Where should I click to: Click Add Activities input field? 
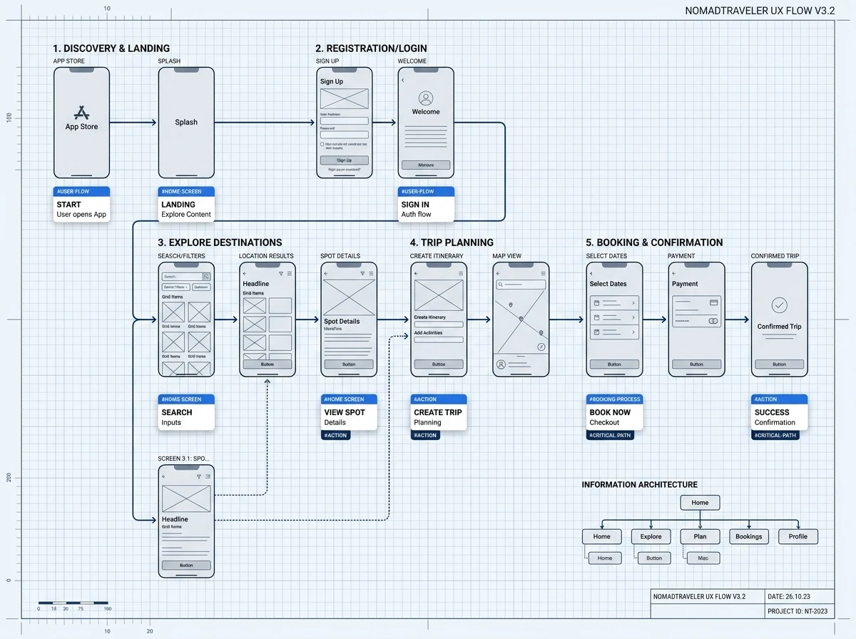(x=439, y=339)
